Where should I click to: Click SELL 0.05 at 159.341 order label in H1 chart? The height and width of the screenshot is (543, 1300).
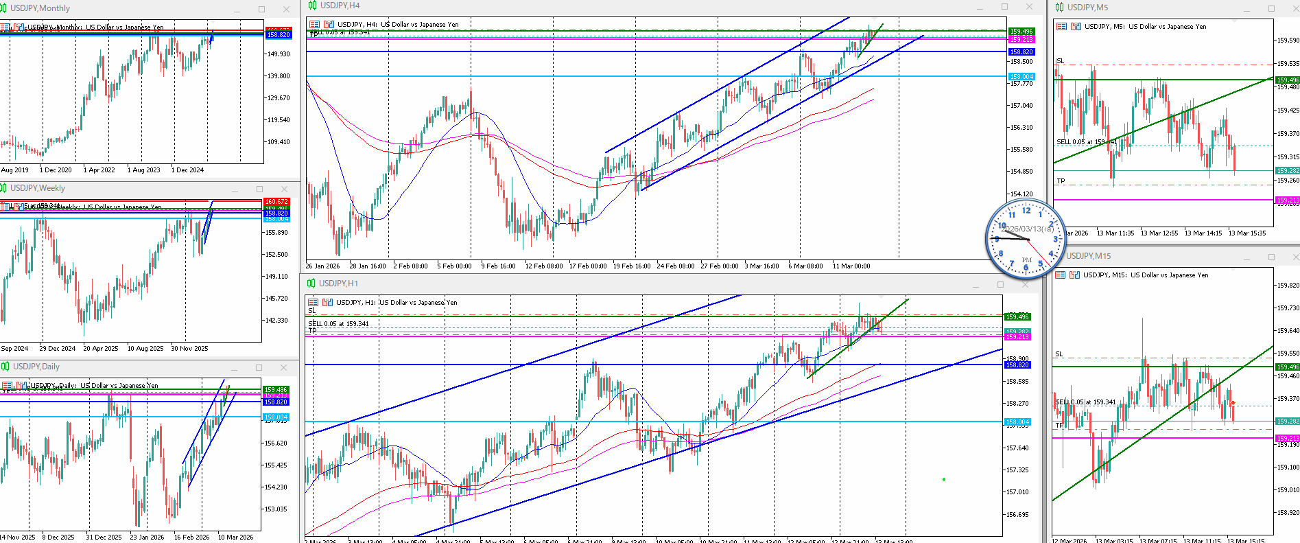(x=339, y=324)
